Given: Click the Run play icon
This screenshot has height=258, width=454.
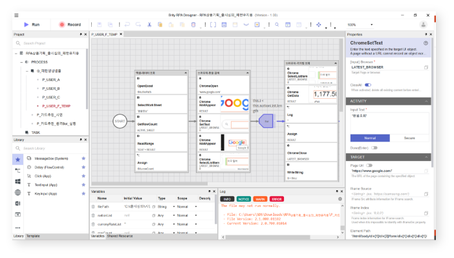Looking at the screenshot, I should 27,25.
